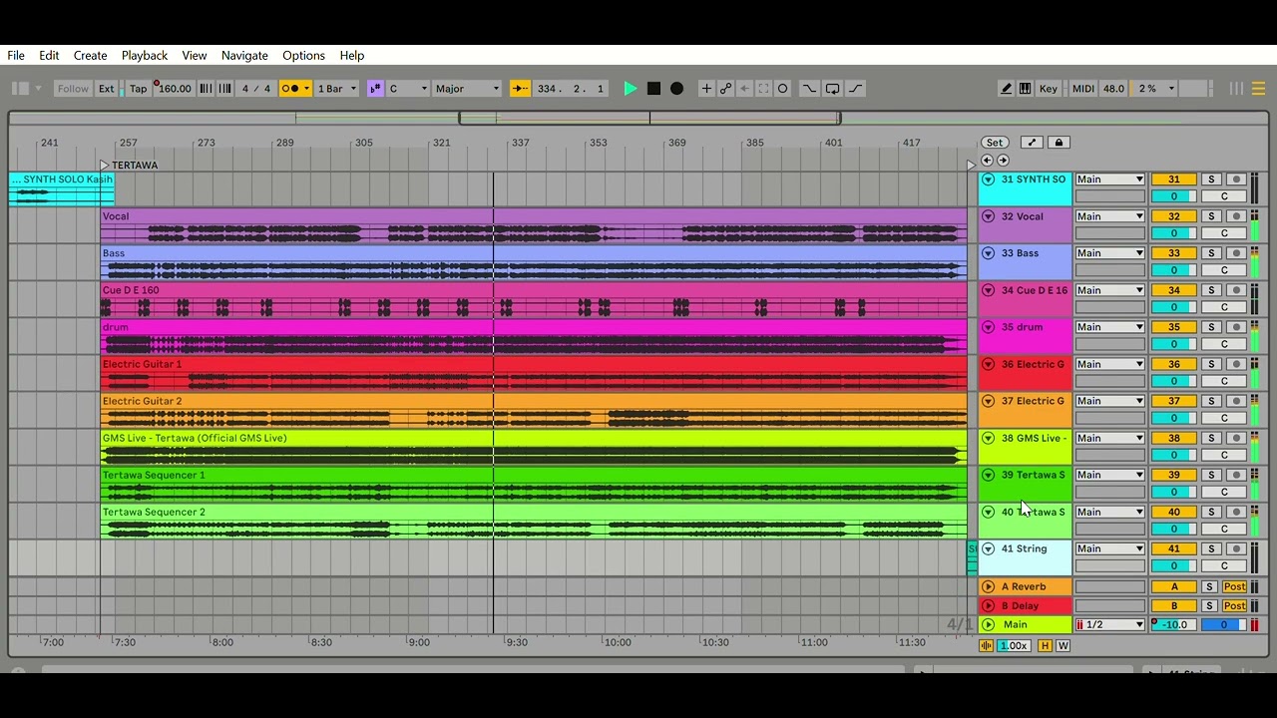Open the root note C dropdown
This screenshot has height=718, width=1277.
408,89
